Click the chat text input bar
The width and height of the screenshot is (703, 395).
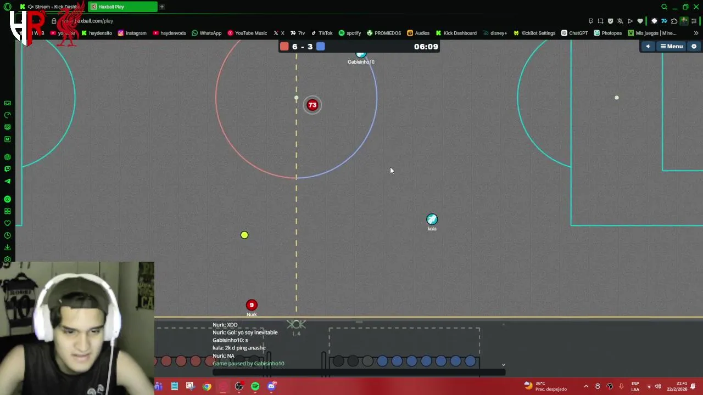click(x=358, y=373)
